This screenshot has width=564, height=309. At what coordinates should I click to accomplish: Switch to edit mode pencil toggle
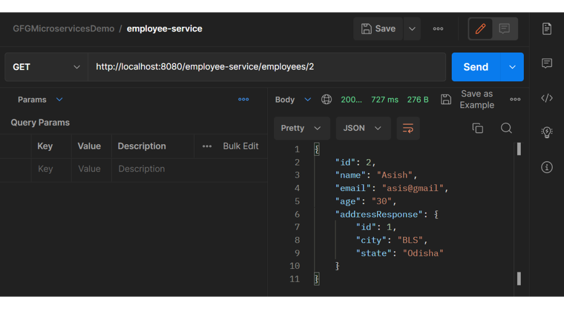[480, 29]
